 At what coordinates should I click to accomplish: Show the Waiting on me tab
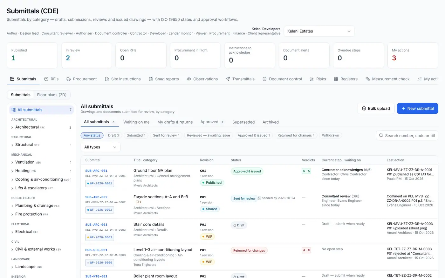coord(136,122)
